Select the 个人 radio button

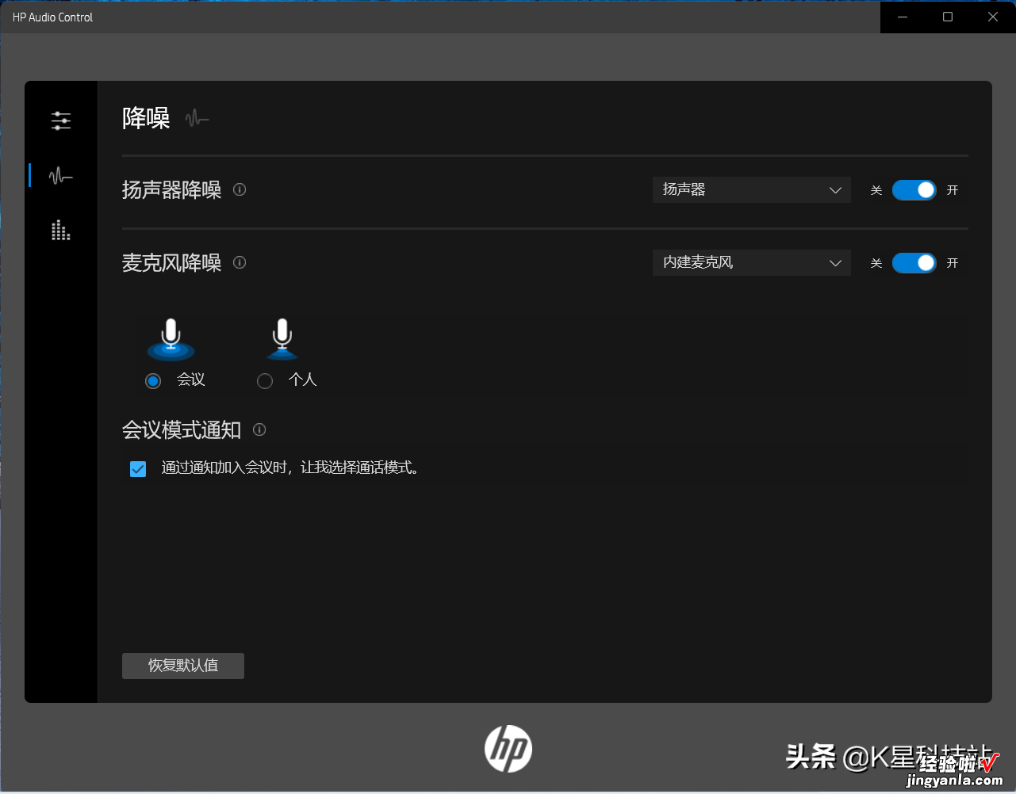[265, 381]
